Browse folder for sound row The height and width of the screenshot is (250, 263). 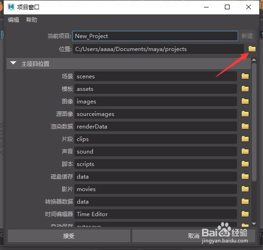245,151
